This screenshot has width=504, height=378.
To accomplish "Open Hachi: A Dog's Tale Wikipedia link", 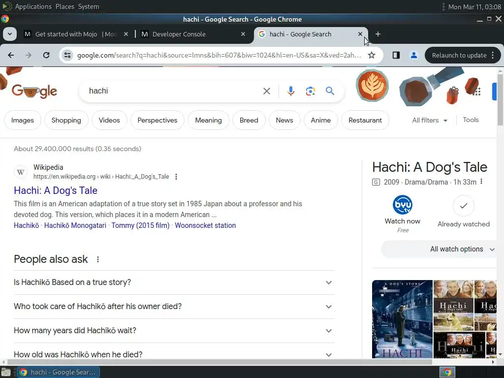I will (x=56, y=190).
